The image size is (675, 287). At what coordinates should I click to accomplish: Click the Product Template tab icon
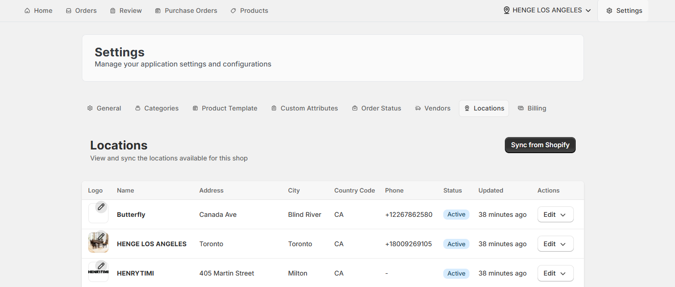pos(195,108)
